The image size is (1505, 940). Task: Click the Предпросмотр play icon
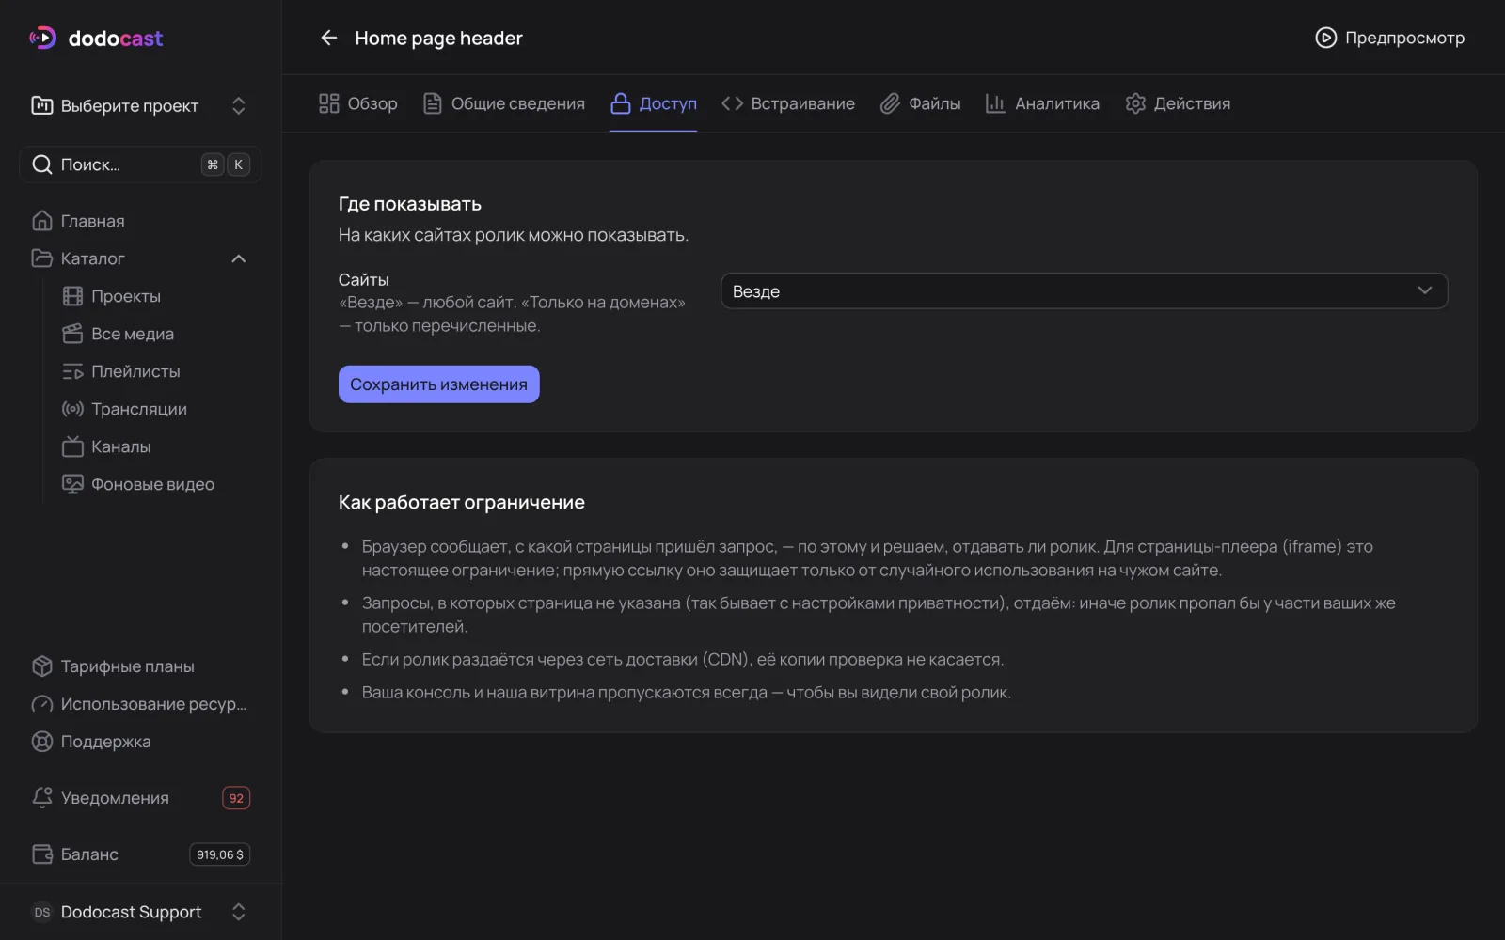point(1325,38)
